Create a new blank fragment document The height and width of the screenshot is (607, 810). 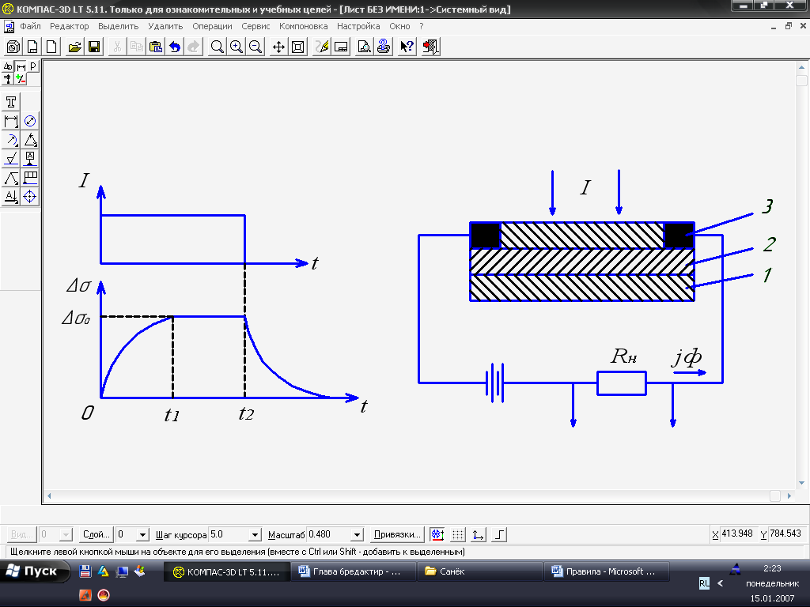pyautogui.click(x=51, y=47)
